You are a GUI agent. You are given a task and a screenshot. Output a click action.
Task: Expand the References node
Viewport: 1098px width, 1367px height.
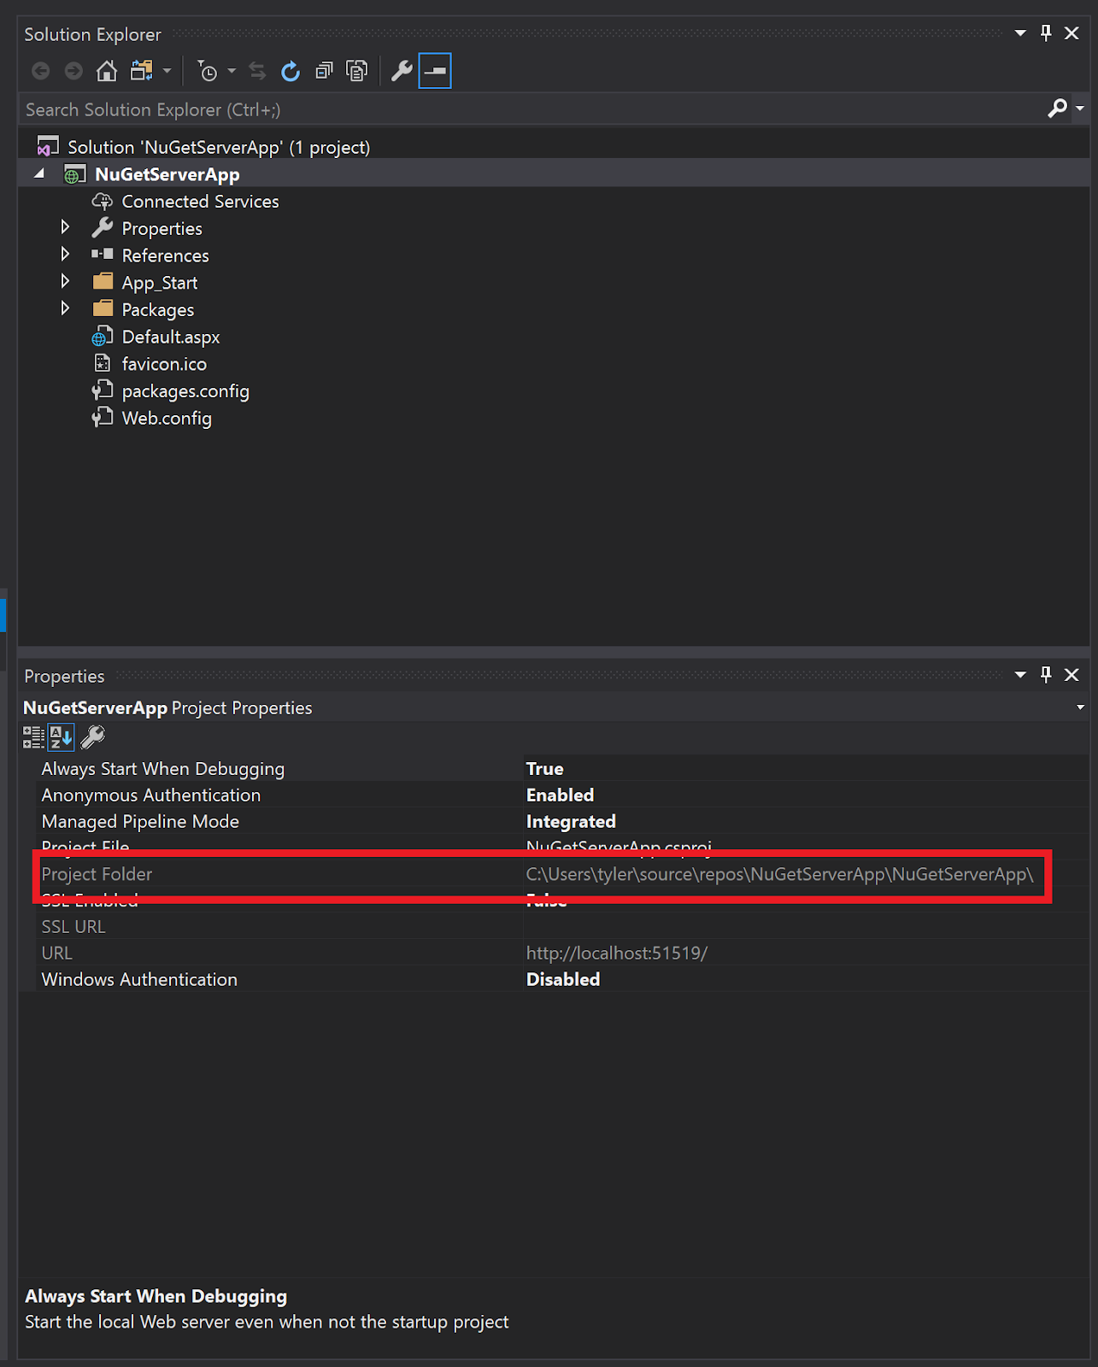[x=65, y=255]
